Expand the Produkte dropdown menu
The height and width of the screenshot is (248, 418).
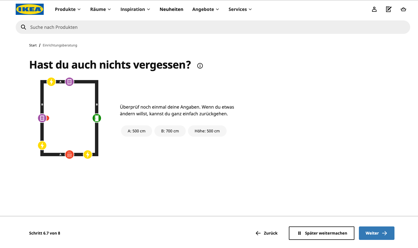pos(68,9)
